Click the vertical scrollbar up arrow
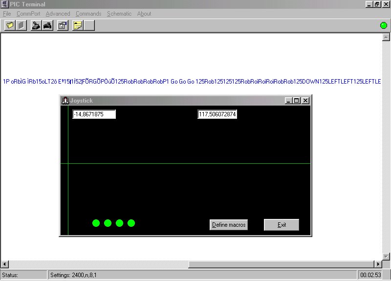The height and width of the screenshot is (281, 391). point(386,38)
